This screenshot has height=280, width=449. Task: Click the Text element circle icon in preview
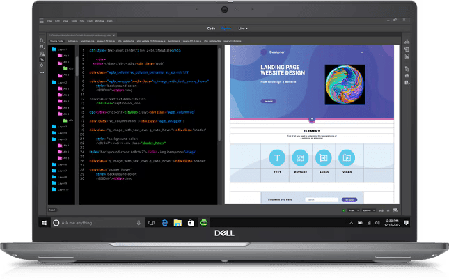(277, 157)
